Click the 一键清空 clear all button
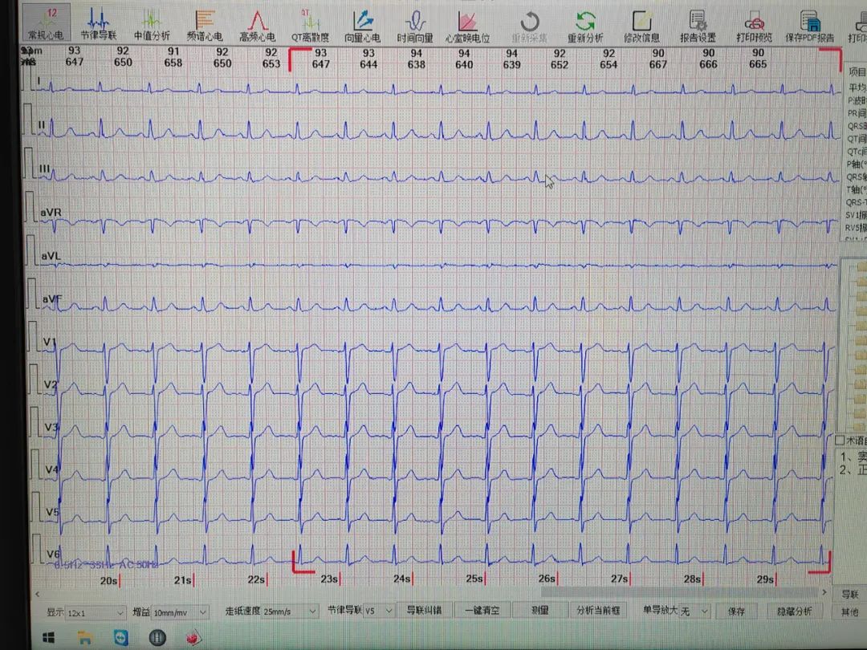This screenshot has height=650, width=867. click(x=482, y=610)
